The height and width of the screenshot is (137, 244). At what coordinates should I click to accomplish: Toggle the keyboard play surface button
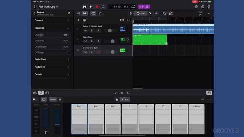point(209,93)
